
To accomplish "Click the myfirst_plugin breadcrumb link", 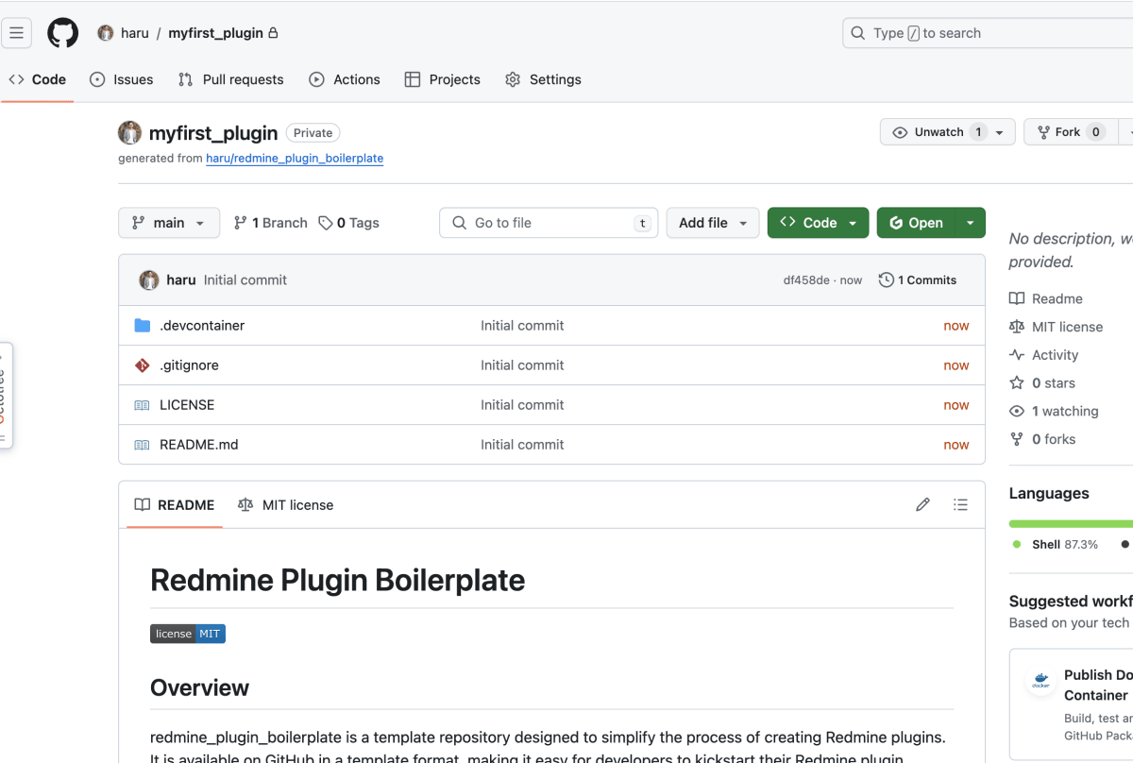I will 215,33.
